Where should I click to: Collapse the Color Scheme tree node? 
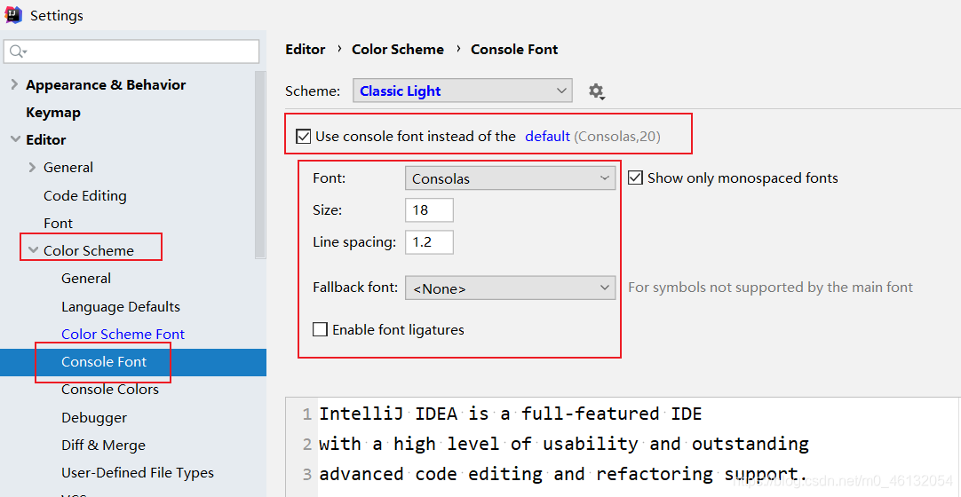33,250
